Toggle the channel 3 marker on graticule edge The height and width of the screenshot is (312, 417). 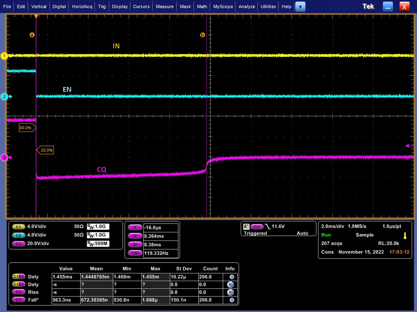4,158
